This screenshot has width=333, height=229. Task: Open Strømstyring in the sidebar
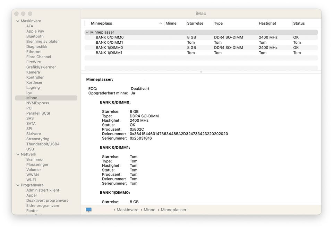(38, 139)
